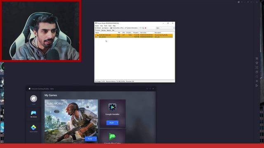The image size is (264, 148).
Task: Focus the Process Hacker search box
Action: click(165, 28)
